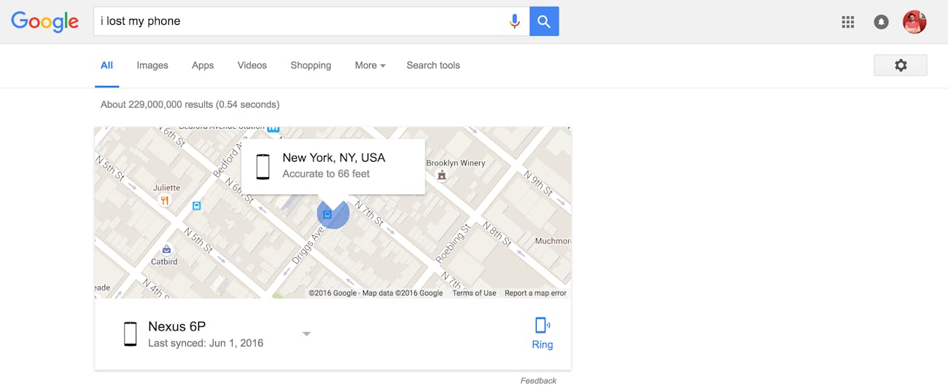Open the More search options dropdown
This screenshot has height=391, width=948.
pyautogui.click(x=370, y=66)
